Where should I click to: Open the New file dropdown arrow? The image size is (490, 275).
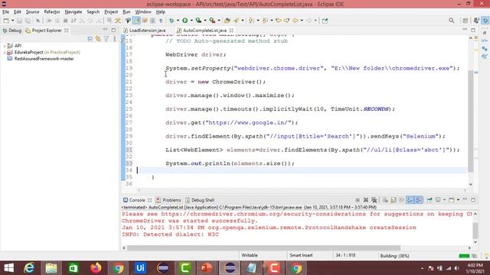pos(12,21)
